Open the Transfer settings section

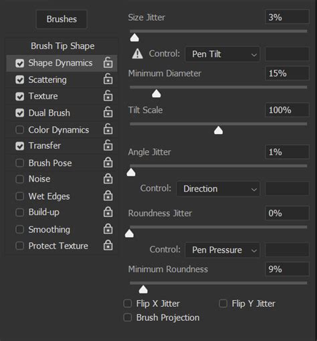[x=45, y=145]
